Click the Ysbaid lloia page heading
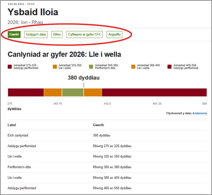The image size is (212, 195). [33, 13]
